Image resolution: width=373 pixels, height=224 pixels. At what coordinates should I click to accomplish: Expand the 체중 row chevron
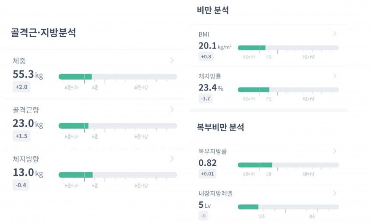[172, 60]
